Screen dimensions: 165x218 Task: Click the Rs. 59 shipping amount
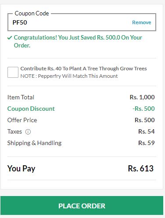[x=147, y=143]
